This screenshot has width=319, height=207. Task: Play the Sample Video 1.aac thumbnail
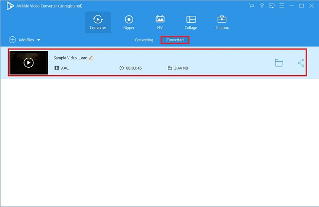pyautogui.click(x=29, y=63)
